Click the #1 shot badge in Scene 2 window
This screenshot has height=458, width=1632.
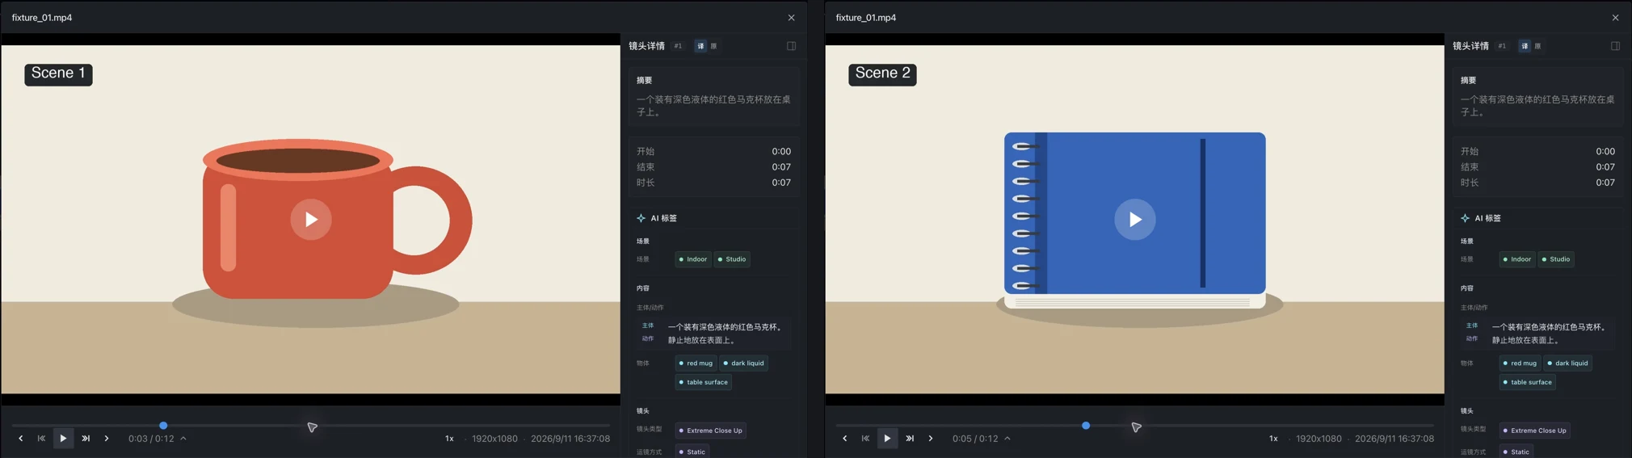point(1502,46)
